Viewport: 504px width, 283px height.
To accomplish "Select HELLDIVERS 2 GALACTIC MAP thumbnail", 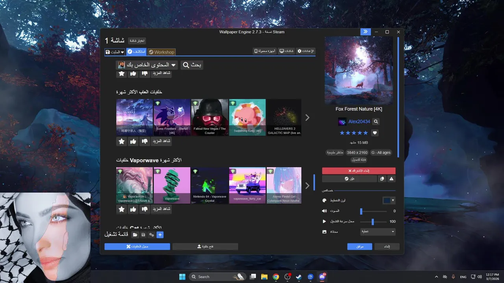I will 284,117.
